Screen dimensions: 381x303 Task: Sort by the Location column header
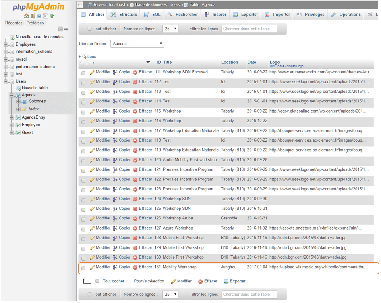coord(229,62)
